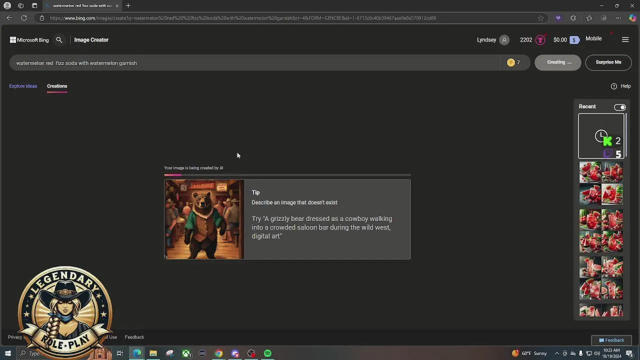Click the image creation progress bar
This screenshot has height=360, width=640.
(287, 175)
